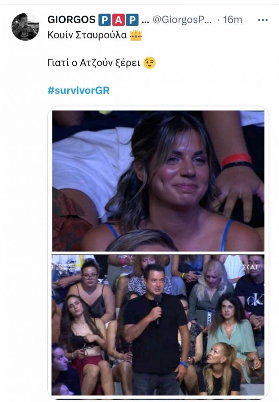This screenshot has height=402, width=279.
Task: Click the winking face emoji
Action: (x=149, y=63)
